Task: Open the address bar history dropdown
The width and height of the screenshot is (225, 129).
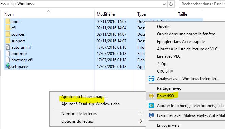Action: pos(164,4)
